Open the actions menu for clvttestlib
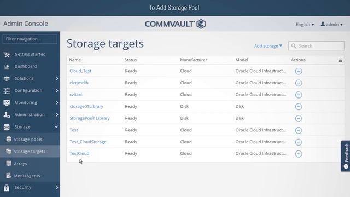350x197 pixels. click(299, 83)
